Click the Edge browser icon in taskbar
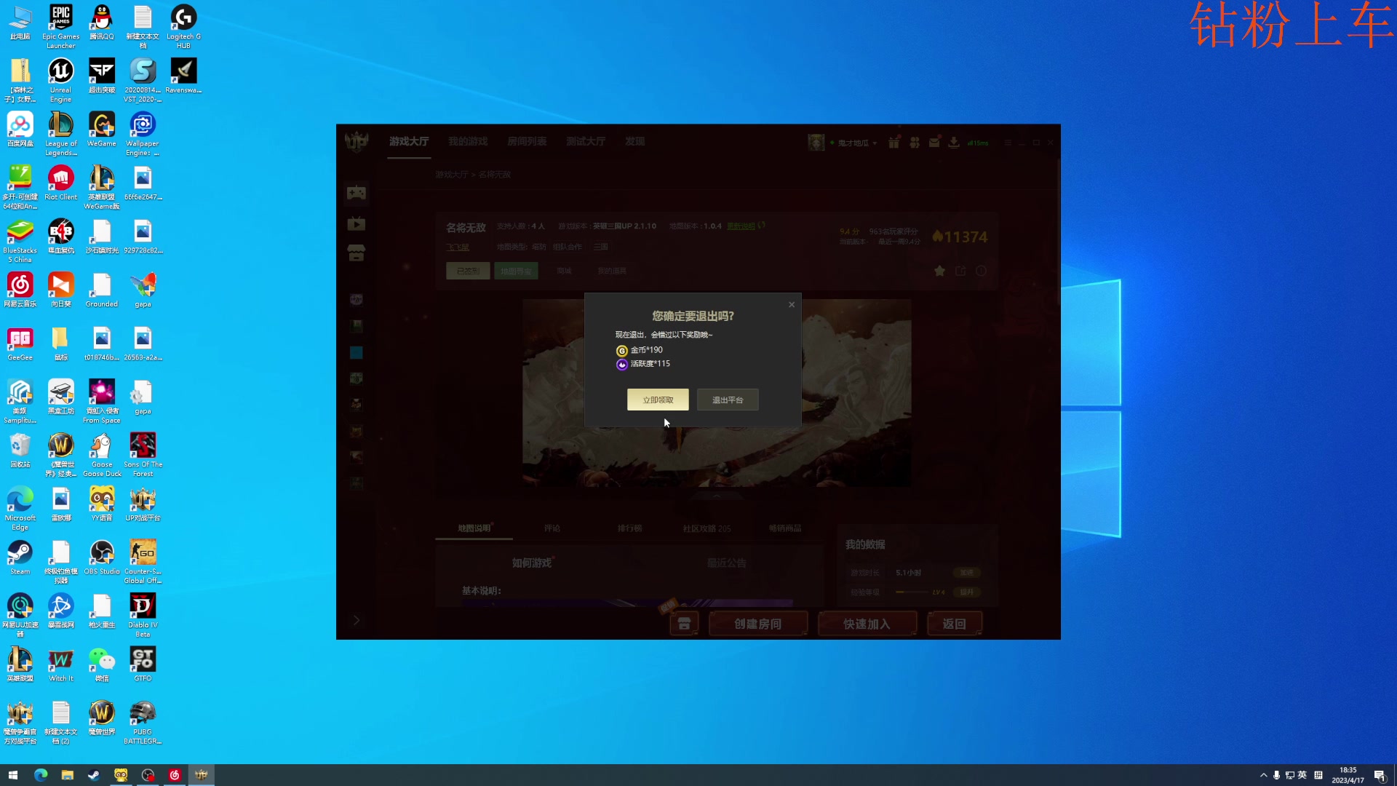 (41, 775)
